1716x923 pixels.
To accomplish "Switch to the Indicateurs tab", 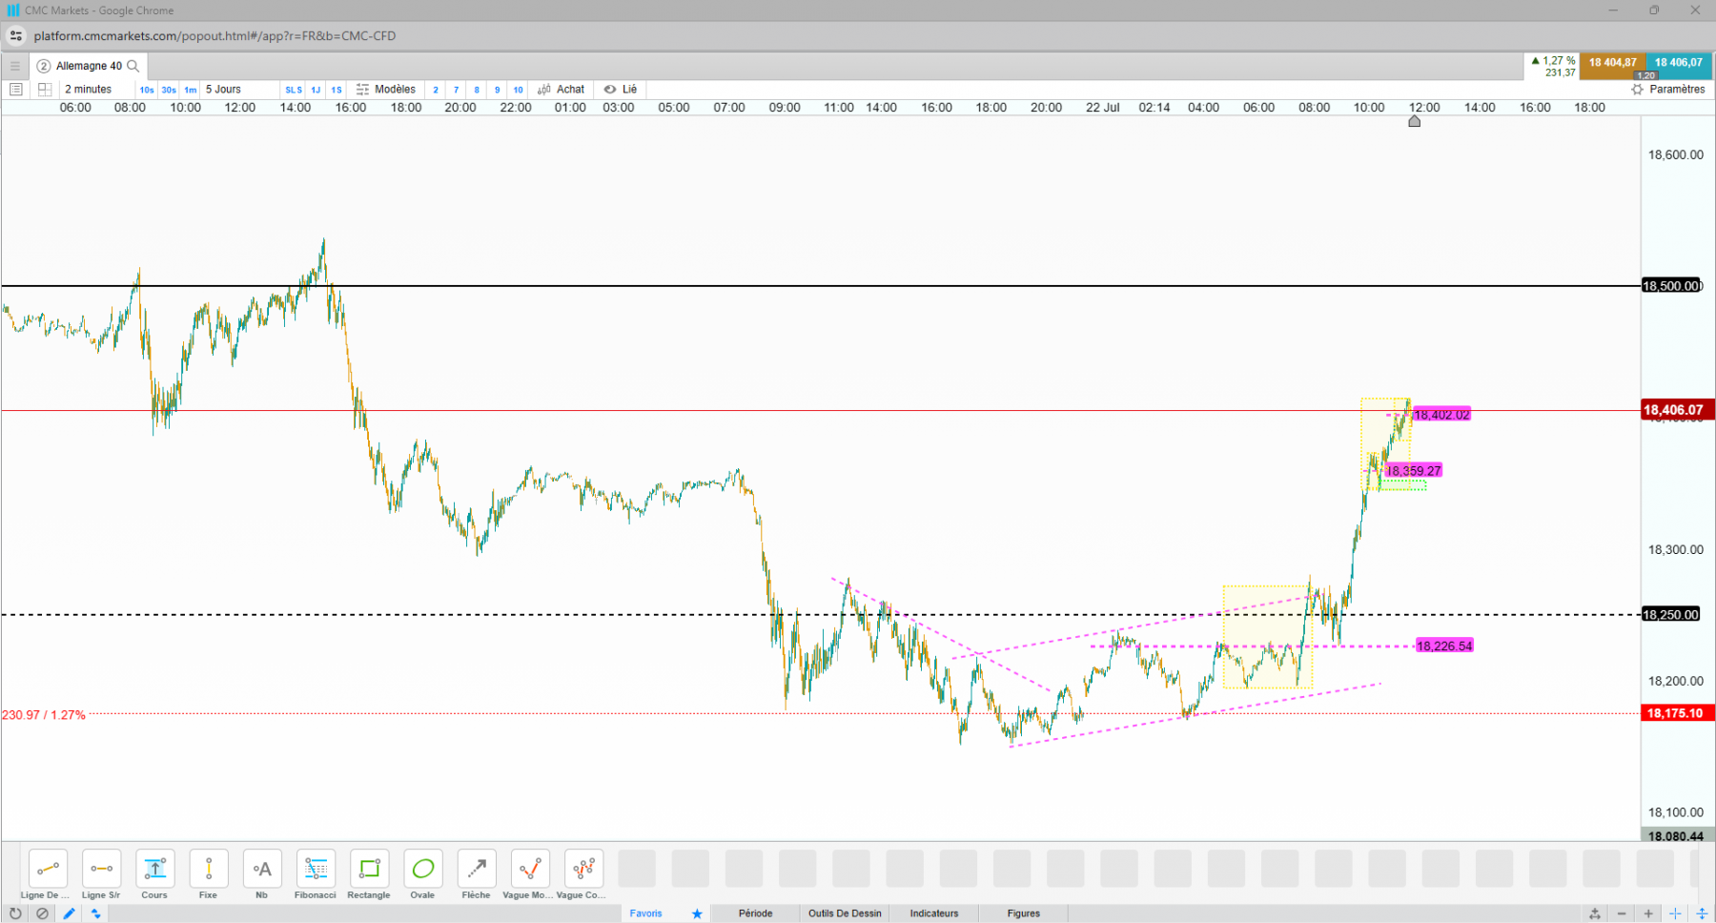I will pos(934,913).
